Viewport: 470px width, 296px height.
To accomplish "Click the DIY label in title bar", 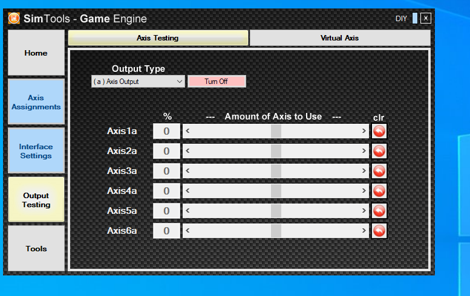I will point(402,19).
